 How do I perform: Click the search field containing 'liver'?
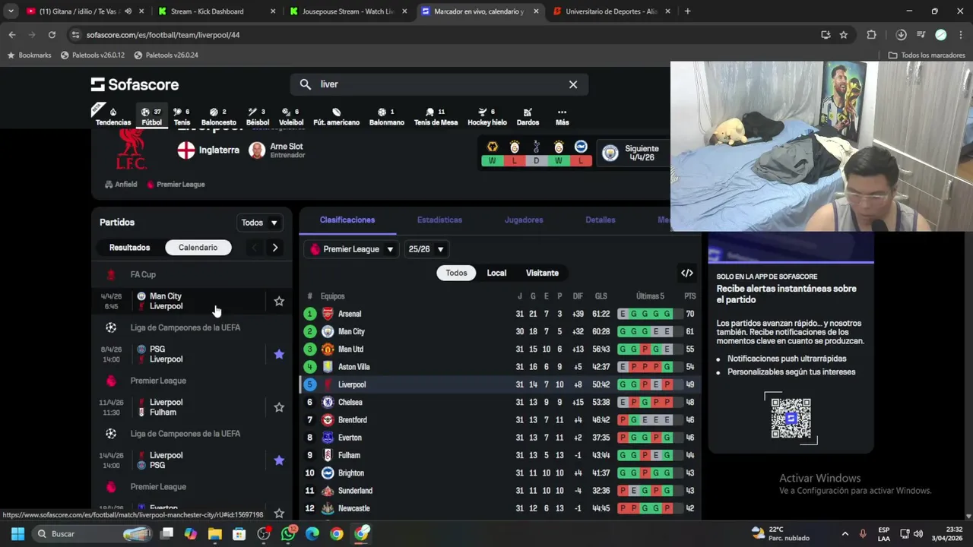(x=439, y=84)
